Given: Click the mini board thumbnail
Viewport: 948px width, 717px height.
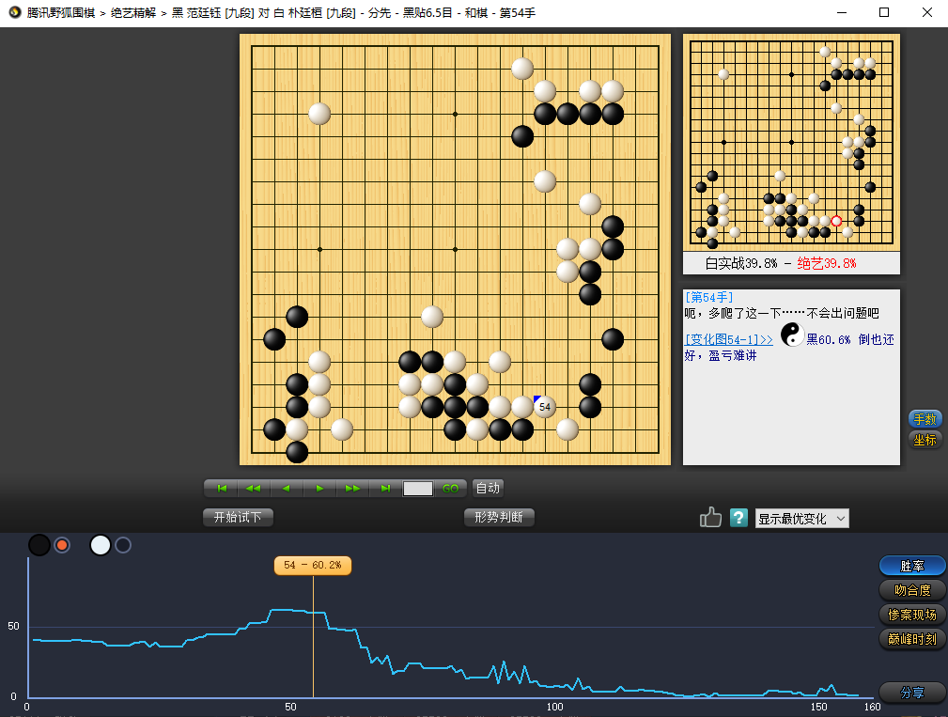Looking at the screenshot, I should [x=791, y=142].
